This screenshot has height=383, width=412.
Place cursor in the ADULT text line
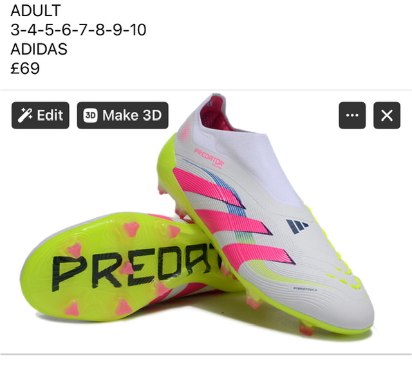click(x=36, y=10)
